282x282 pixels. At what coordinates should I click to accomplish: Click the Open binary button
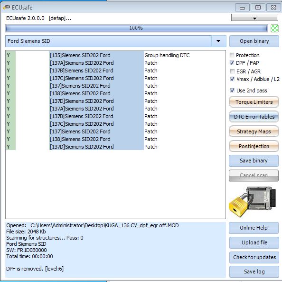254,41
